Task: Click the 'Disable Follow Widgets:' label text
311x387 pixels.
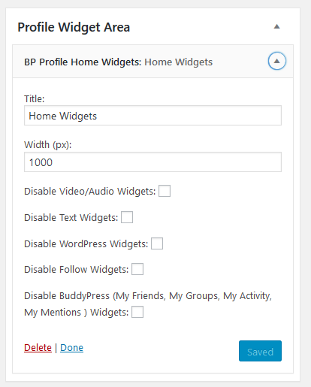Action: [77, 270]
